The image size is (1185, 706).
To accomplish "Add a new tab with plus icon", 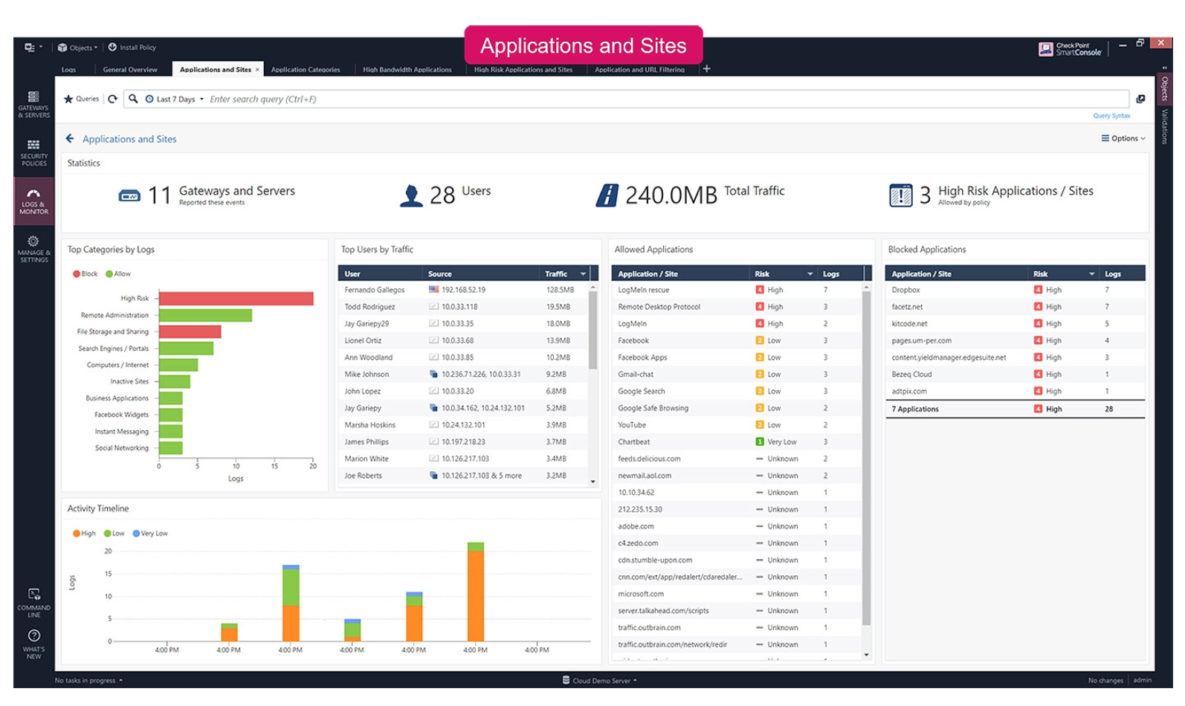I will (707, 69).
